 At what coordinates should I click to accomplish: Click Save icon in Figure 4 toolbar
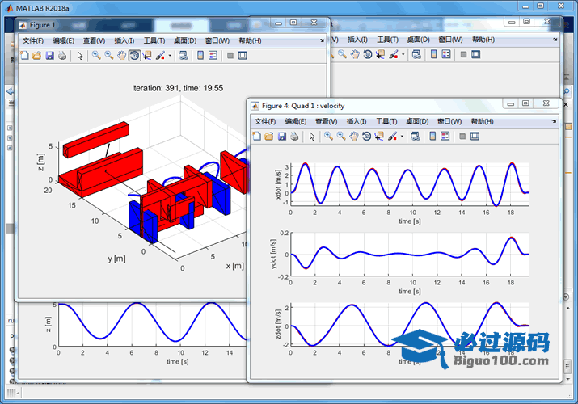282,136
